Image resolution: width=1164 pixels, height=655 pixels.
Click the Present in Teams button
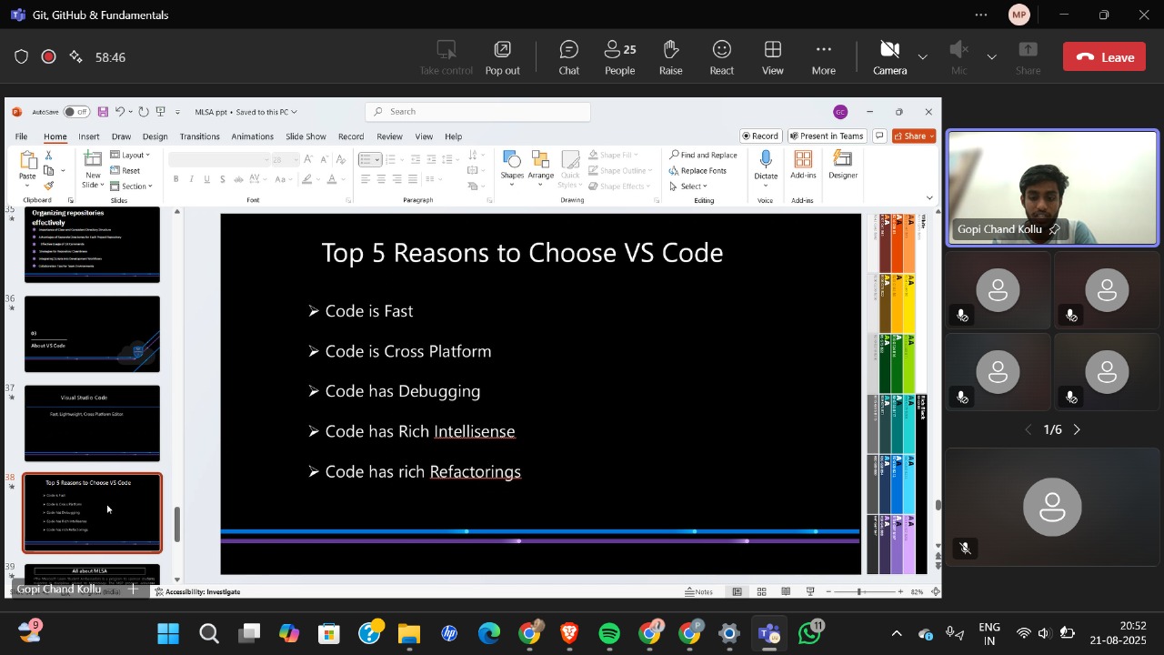(827, 135)
